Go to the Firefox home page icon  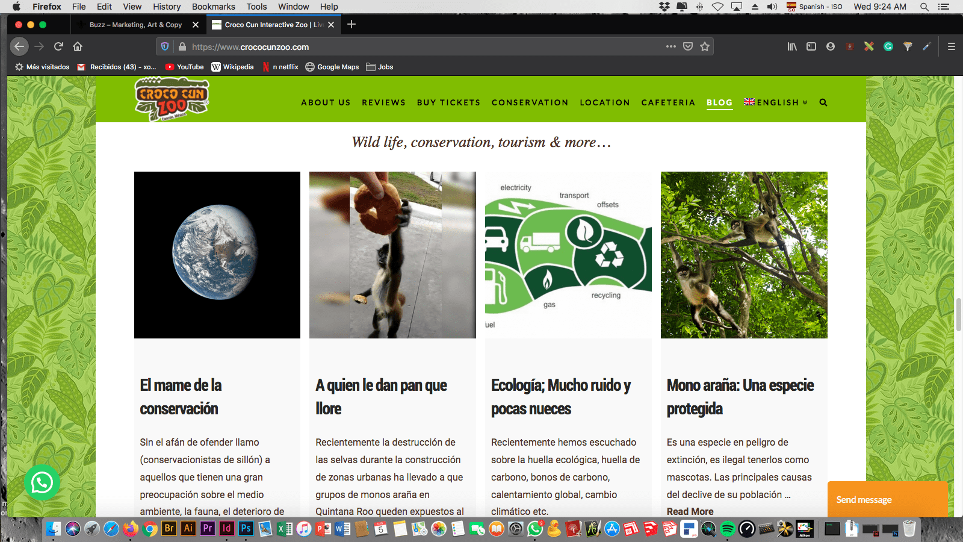coord(78,46)
